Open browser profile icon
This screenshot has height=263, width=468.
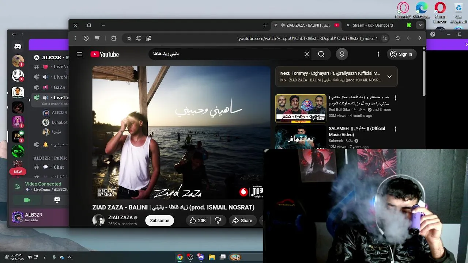(86, 38)
